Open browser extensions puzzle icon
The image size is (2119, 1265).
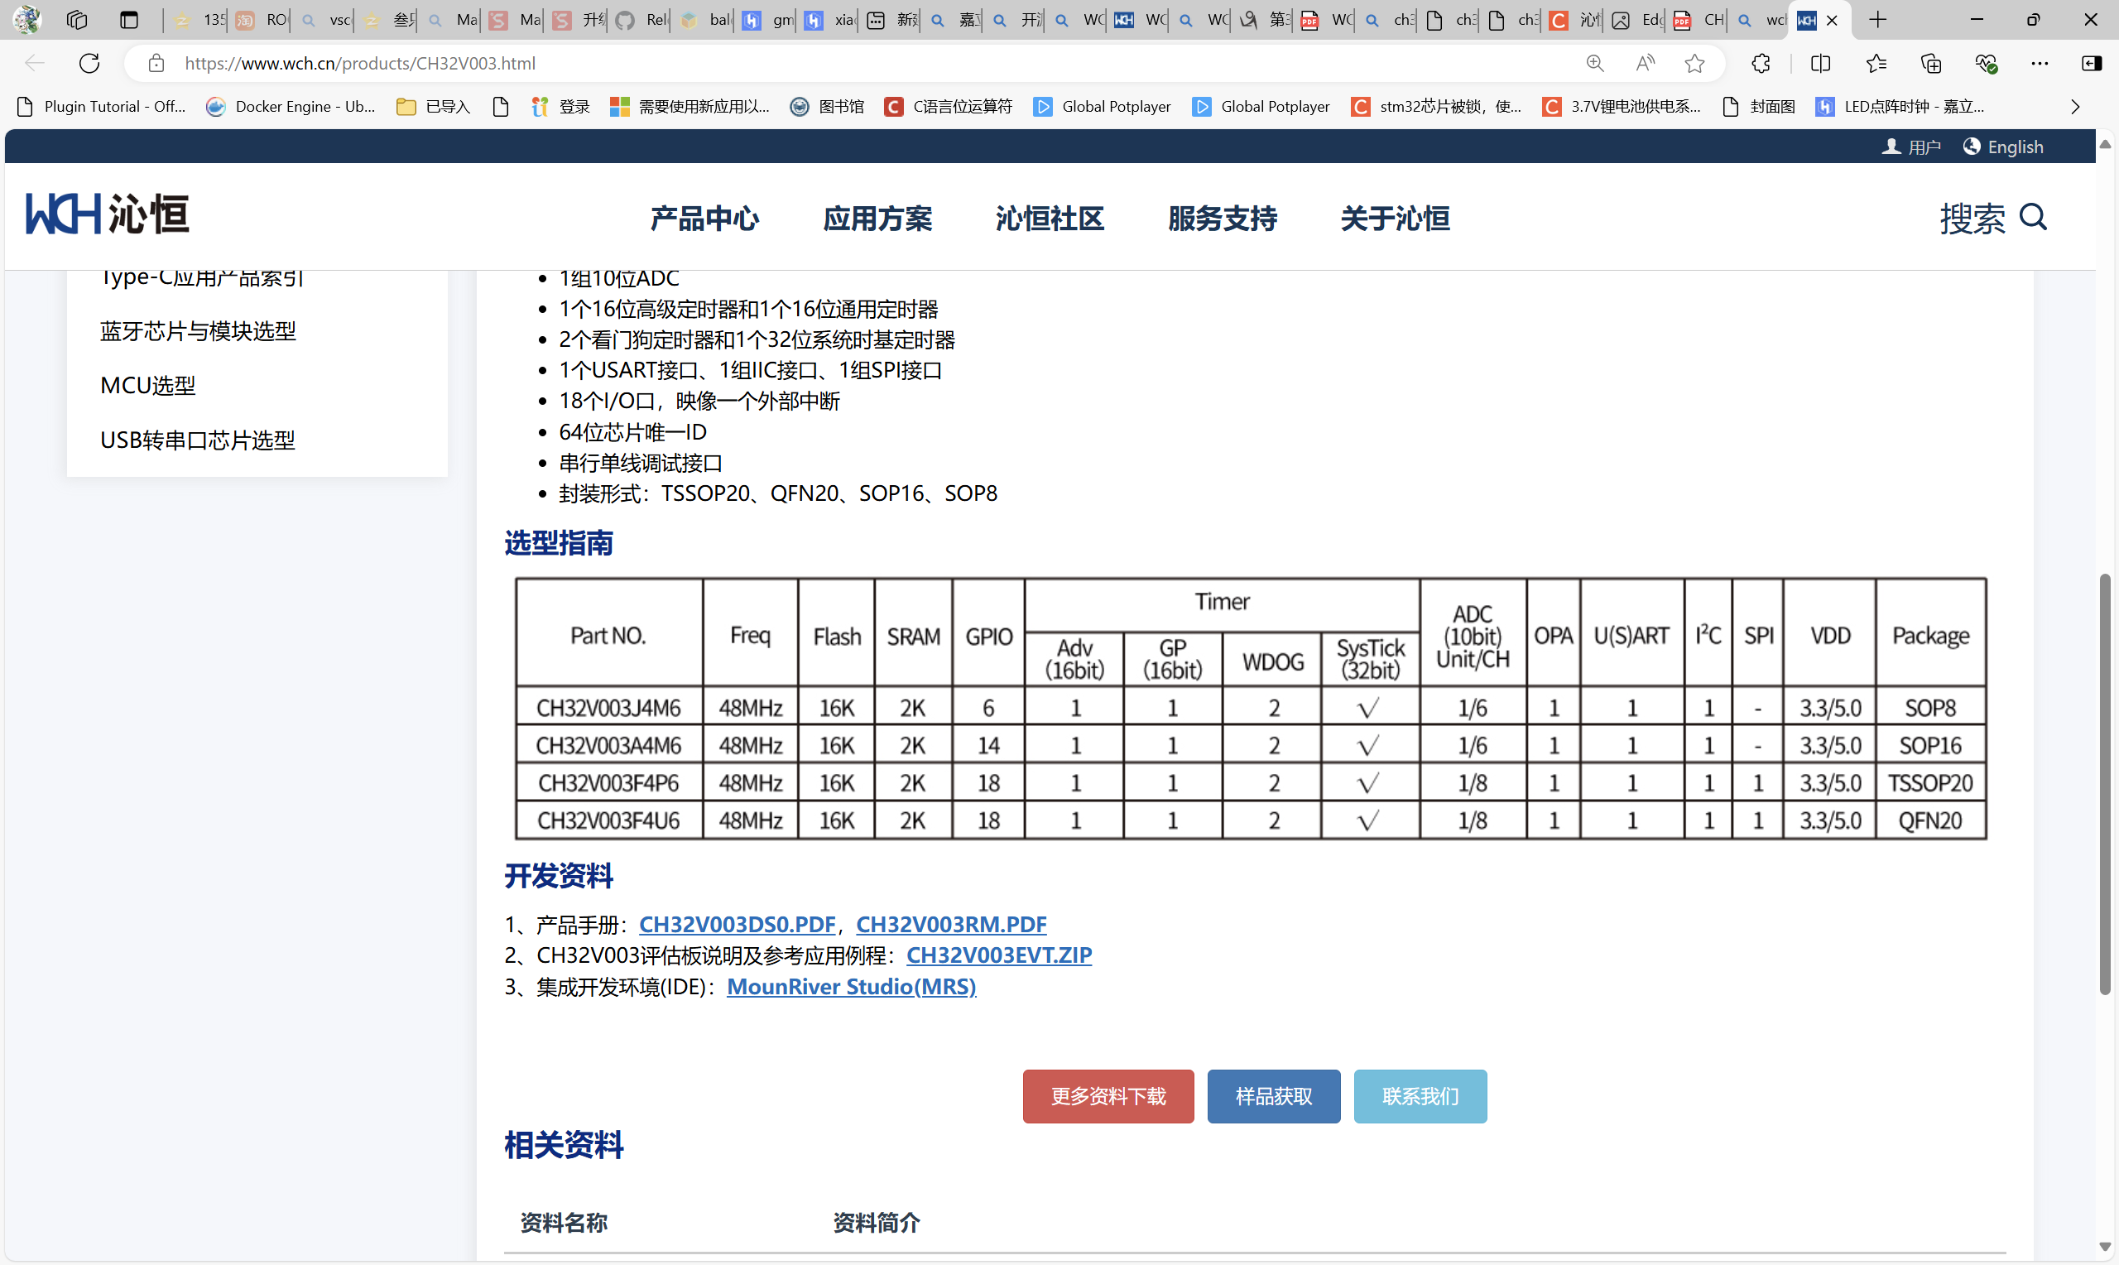click(x=1761, y=63)
